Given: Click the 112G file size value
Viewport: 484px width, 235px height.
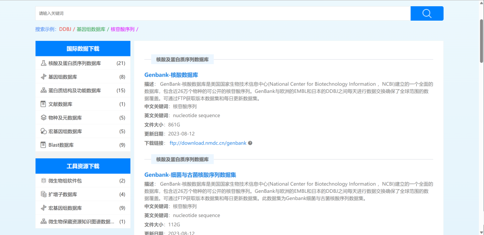Looking at the screenshot, I should pyautogui.click(x=174, y=225).
